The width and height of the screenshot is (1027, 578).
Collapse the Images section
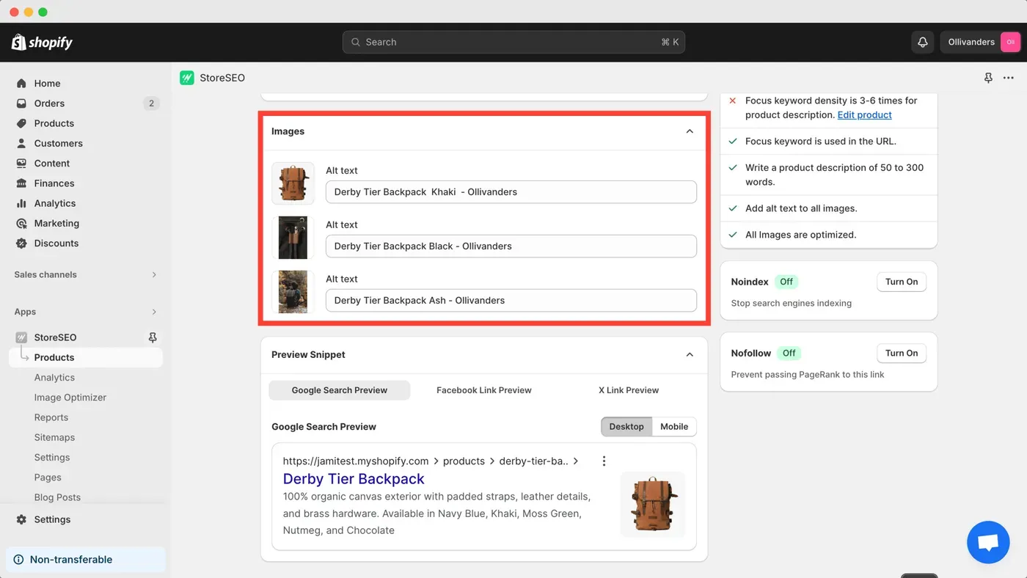click(690, 131)
